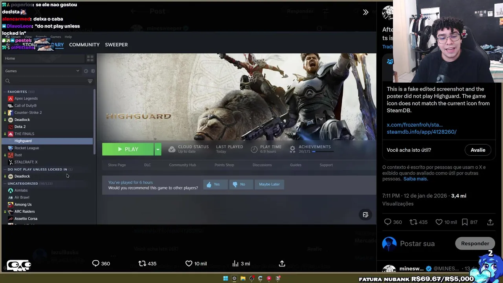Click the like heart under the image
The height and width of the screenshot is (283, 503).
(189, 264)
